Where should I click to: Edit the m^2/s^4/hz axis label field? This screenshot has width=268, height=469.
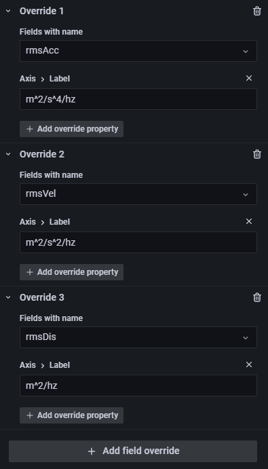(x=138, y=99)
